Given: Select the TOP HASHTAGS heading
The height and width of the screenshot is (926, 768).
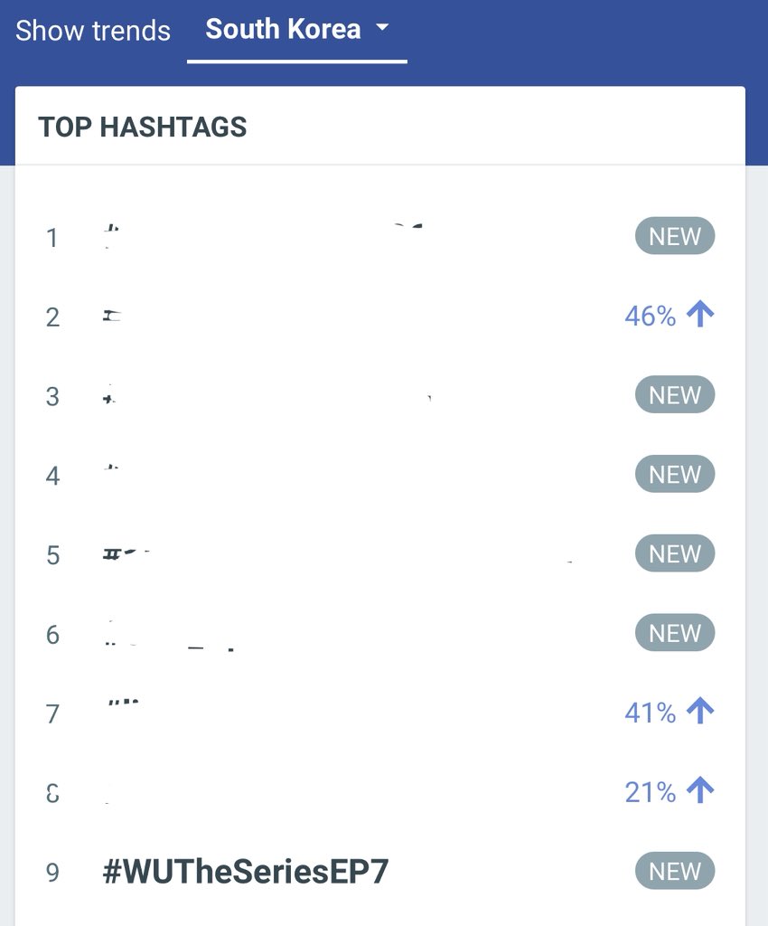Looking at the screenshot, I should pyautogui.click(x=143, y=127).
